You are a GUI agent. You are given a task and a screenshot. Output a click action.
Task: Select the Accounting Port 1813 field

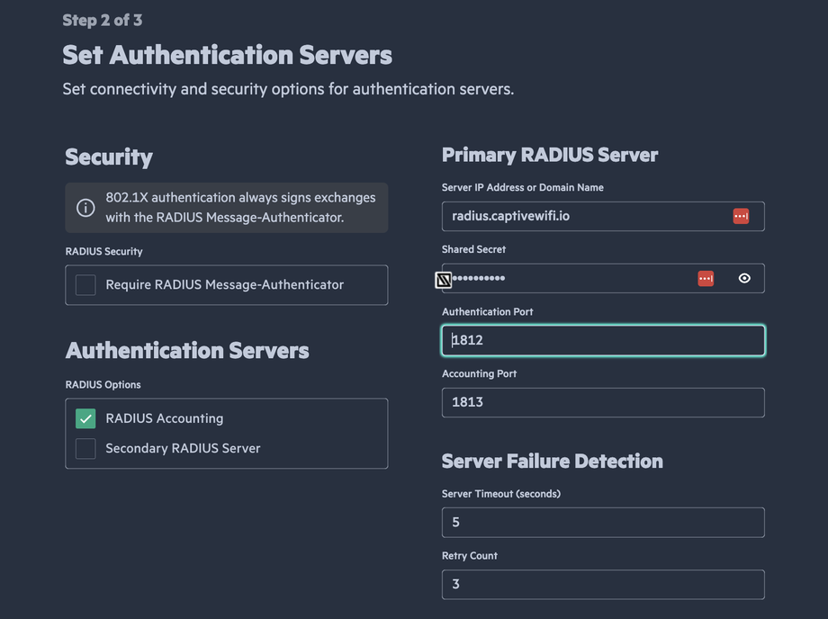[x=603, y=402]
